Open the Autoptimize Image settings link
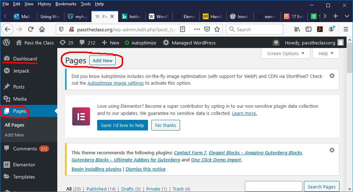The image size is (353, 192). pos(116,83)
